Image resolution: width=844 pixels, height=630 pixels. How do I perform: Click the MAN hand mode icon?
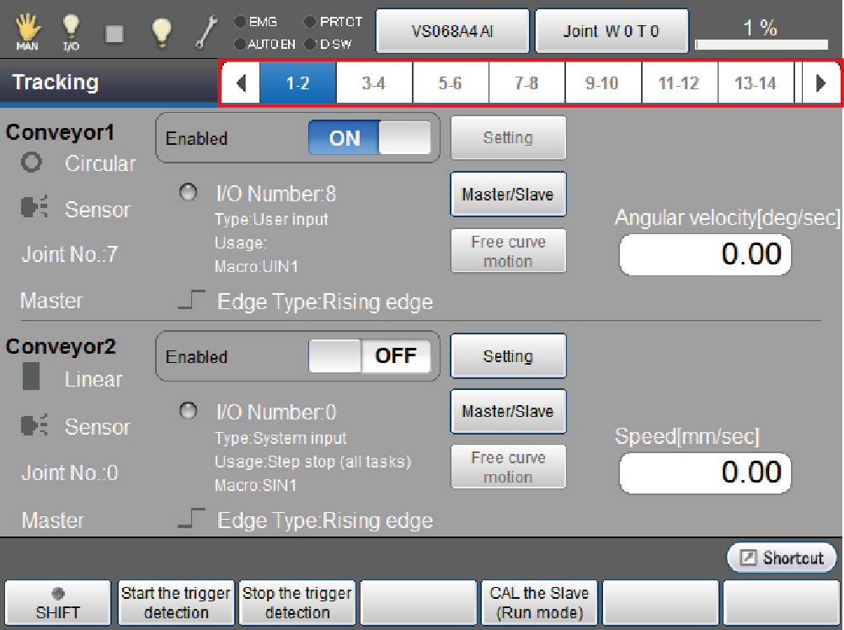(x=27, y=32)
